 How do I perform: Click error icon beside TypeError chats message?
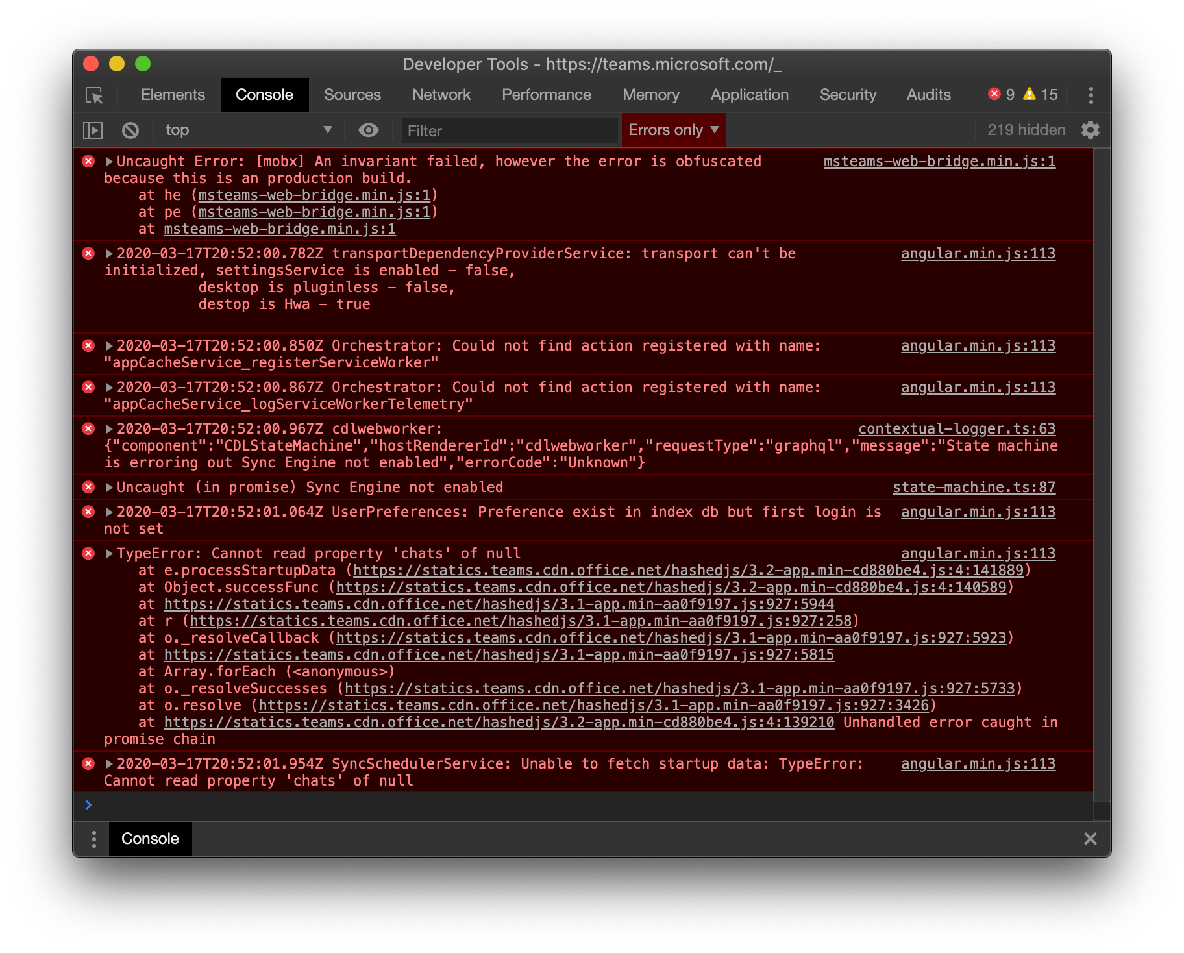89,553
